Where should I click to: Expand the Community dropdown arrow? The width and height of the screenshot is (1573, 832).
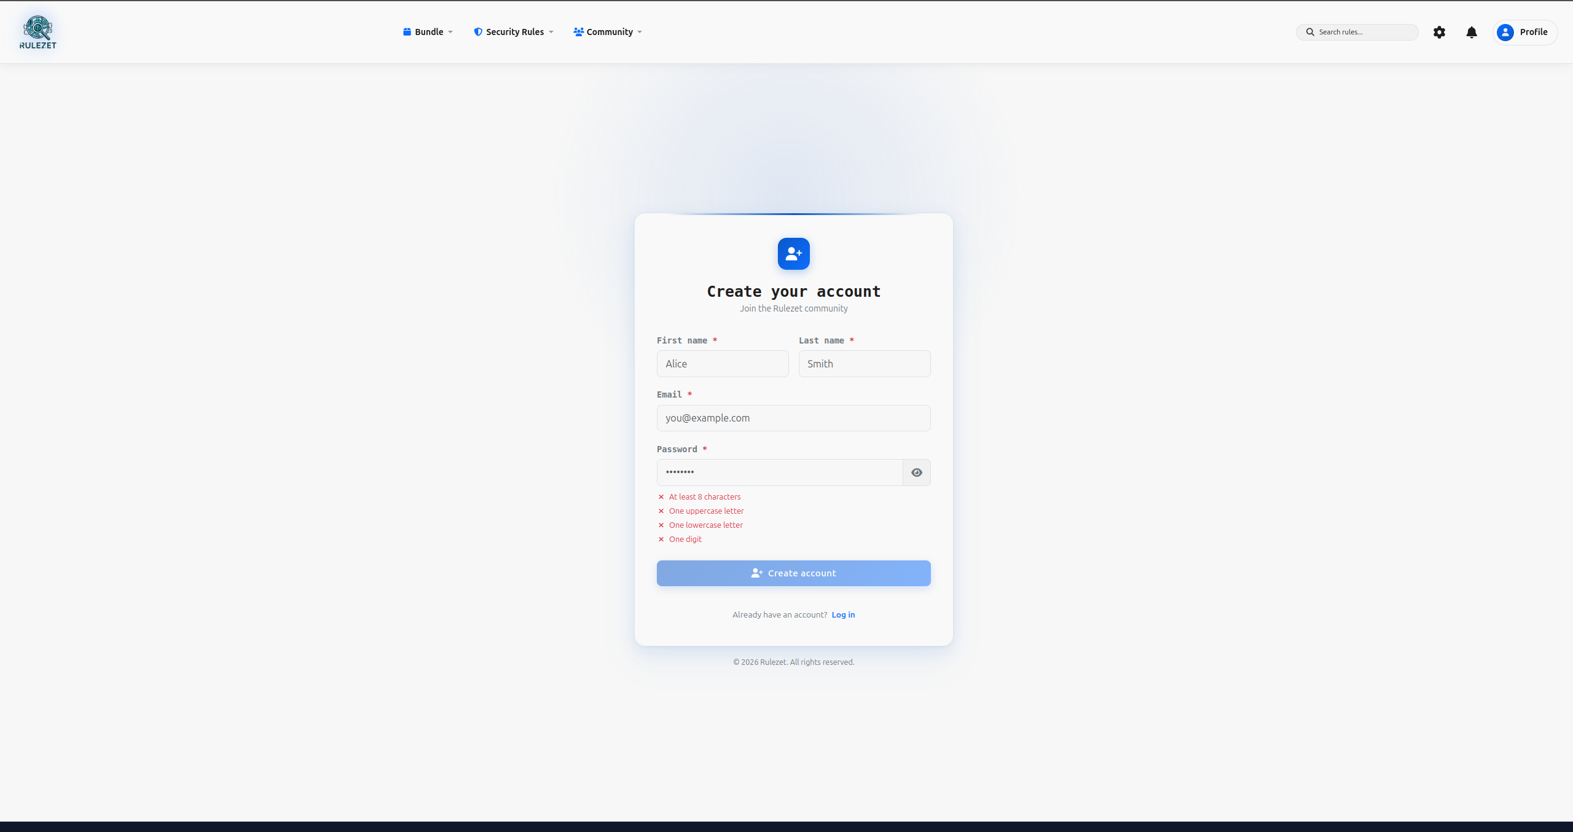point(640,32)
